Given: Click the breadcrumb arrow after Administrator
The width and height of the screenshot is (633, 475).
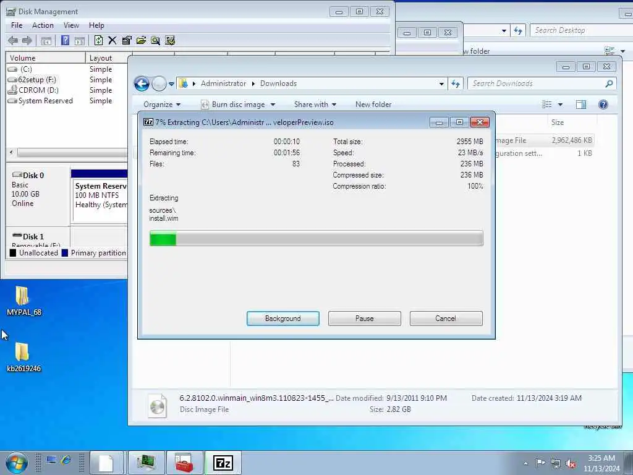Looking at the screenshot, I should pyautogui.click(x=253, y=83).
